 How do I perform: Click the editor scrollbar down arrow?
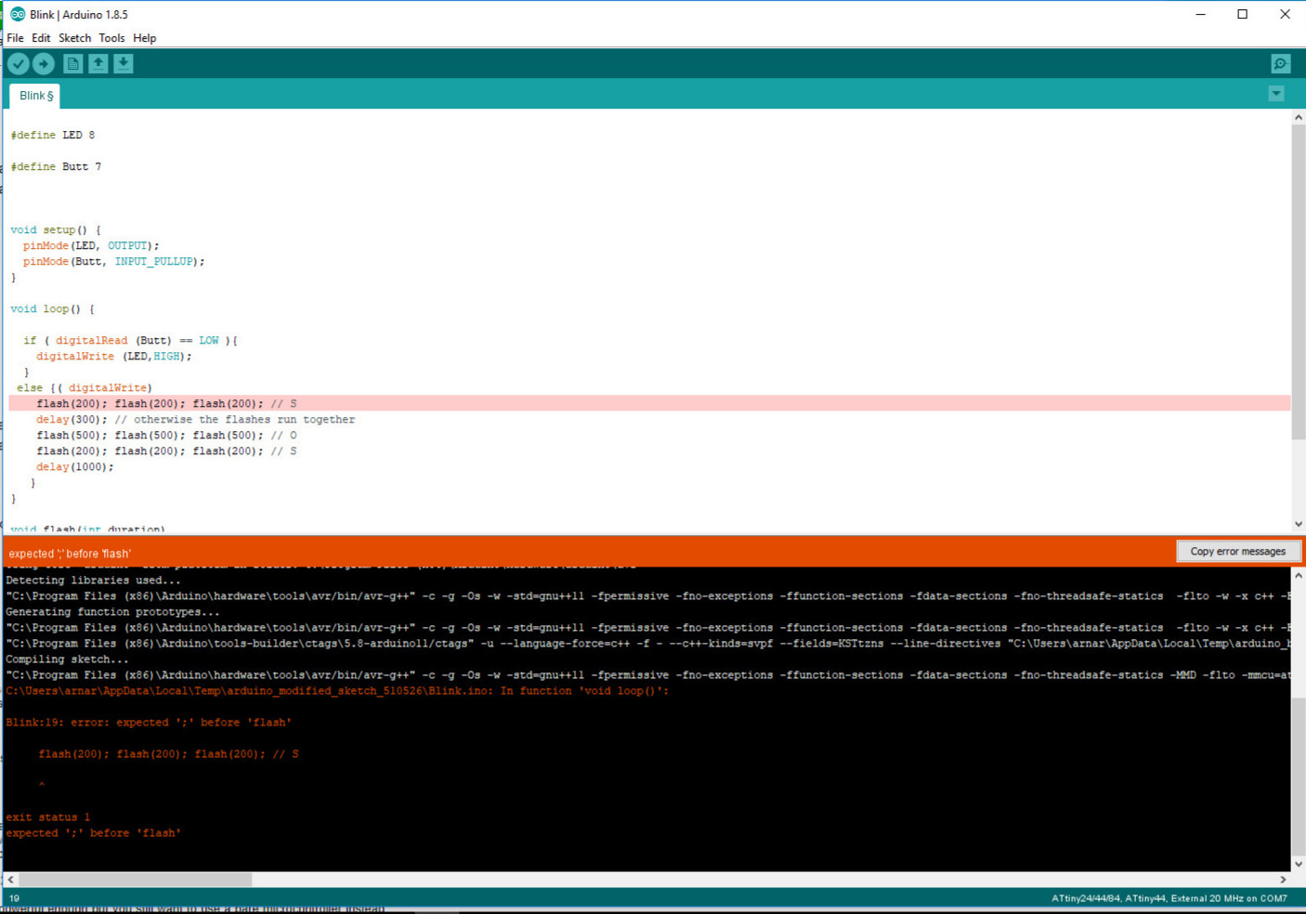pos(1298,525)
